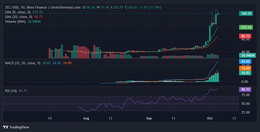Click the red 89.72 EMA price tag

(x=245, y=36)
